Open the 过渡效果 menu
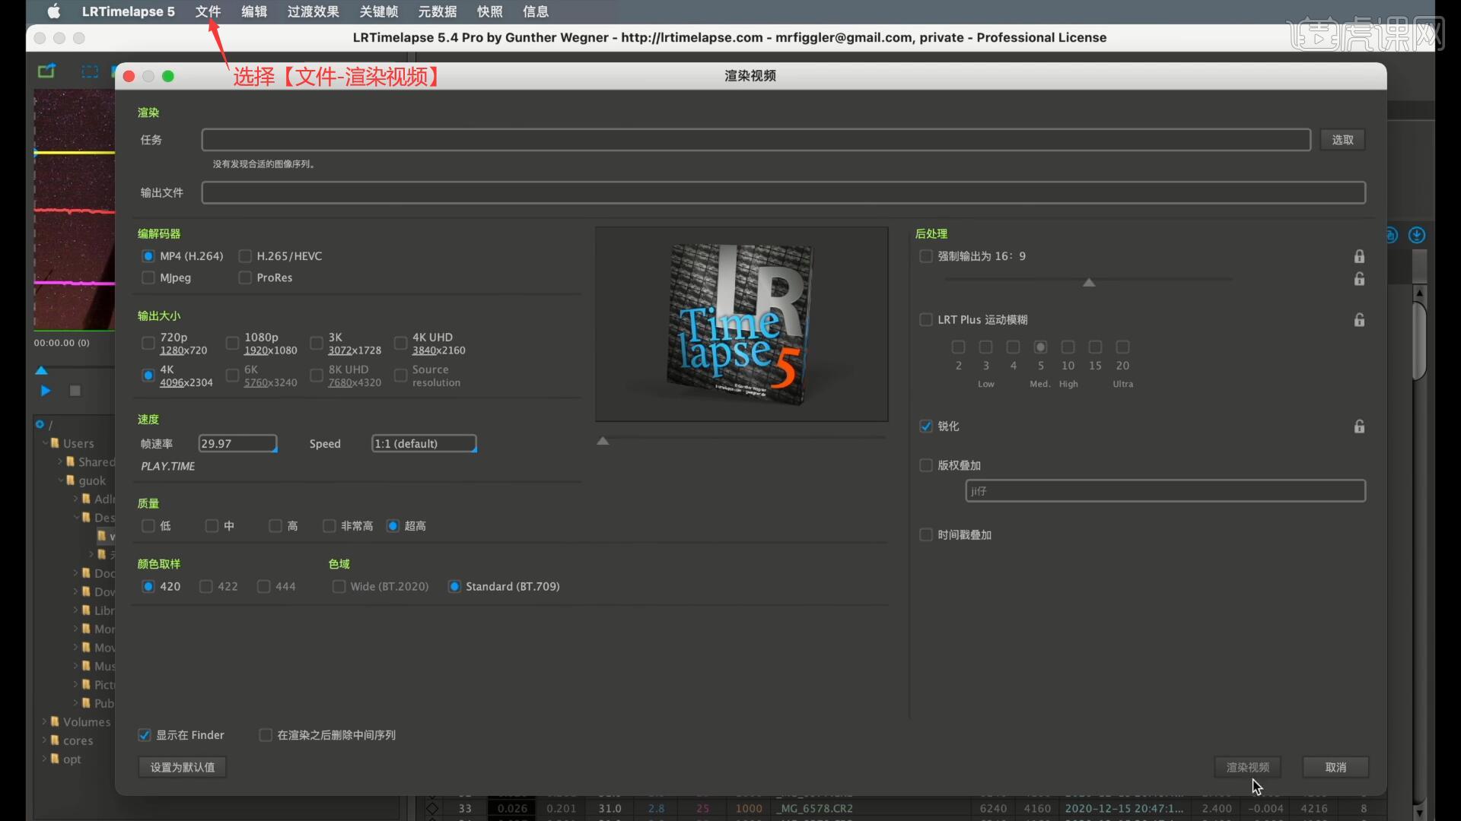Viewport: 1461px width, 821px height. tap(313, 11)
